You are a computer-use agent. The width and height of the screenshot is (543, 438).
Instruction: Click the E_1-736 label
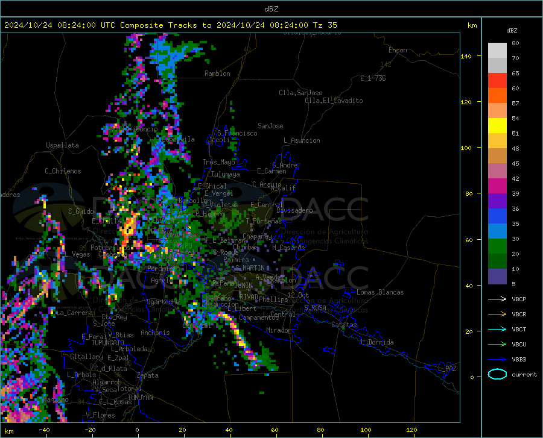pos(373,78)
